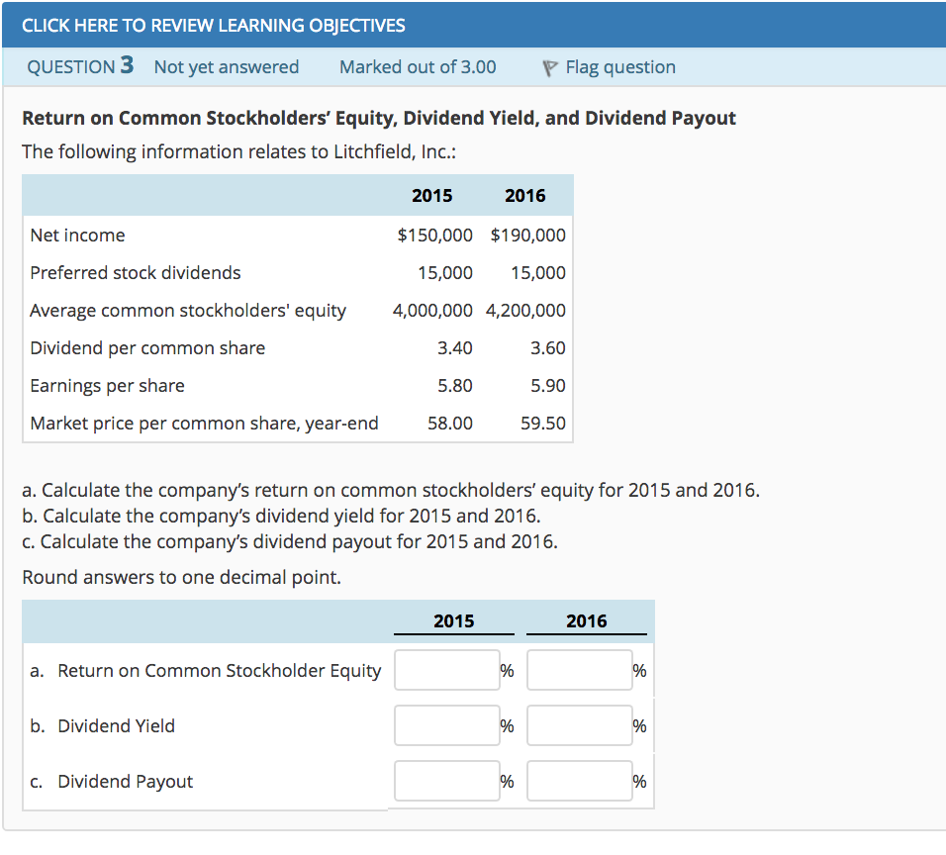The width and height of the screenshot is (946, 855).
Task: Click the 2015 column header in the answer table
Action: (x=453, y=620)
